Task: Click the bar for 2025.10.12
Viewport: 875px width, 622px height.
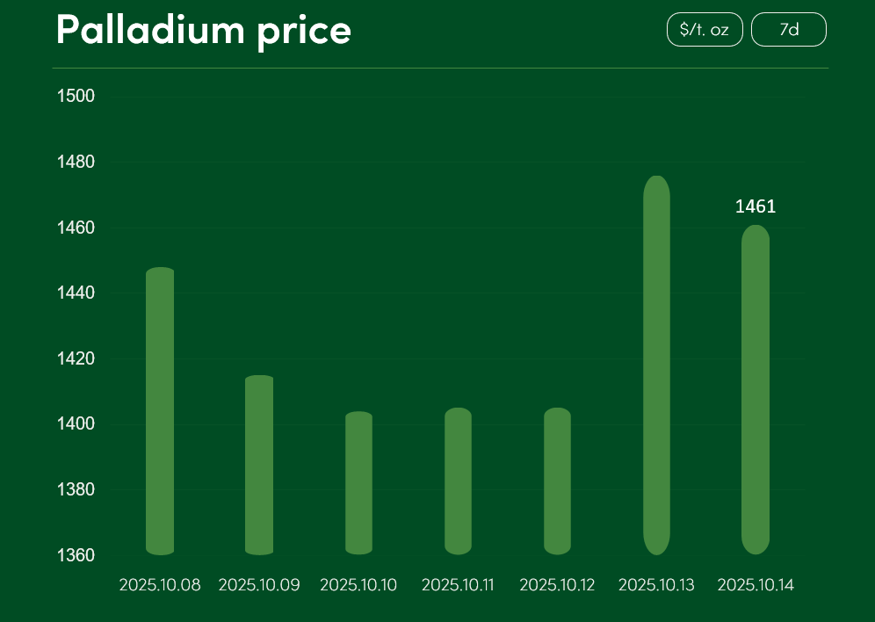Action: (x=558, y=481)
